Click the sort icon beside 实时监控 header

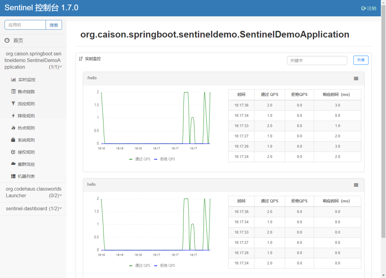click(x=81, y=59)
